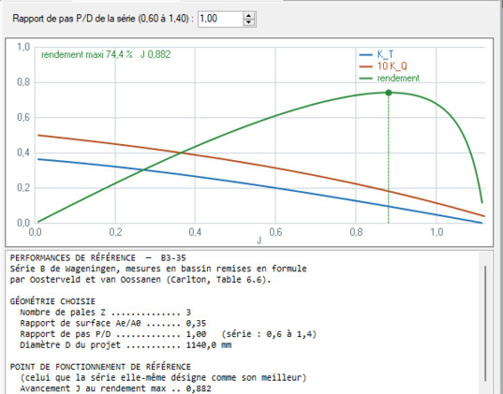Viewport: 503px width, 394px height.
Task: Click the 'Rapport de surface Ae/A0' line
Action: pyautogui.click(x=113, y=323)
